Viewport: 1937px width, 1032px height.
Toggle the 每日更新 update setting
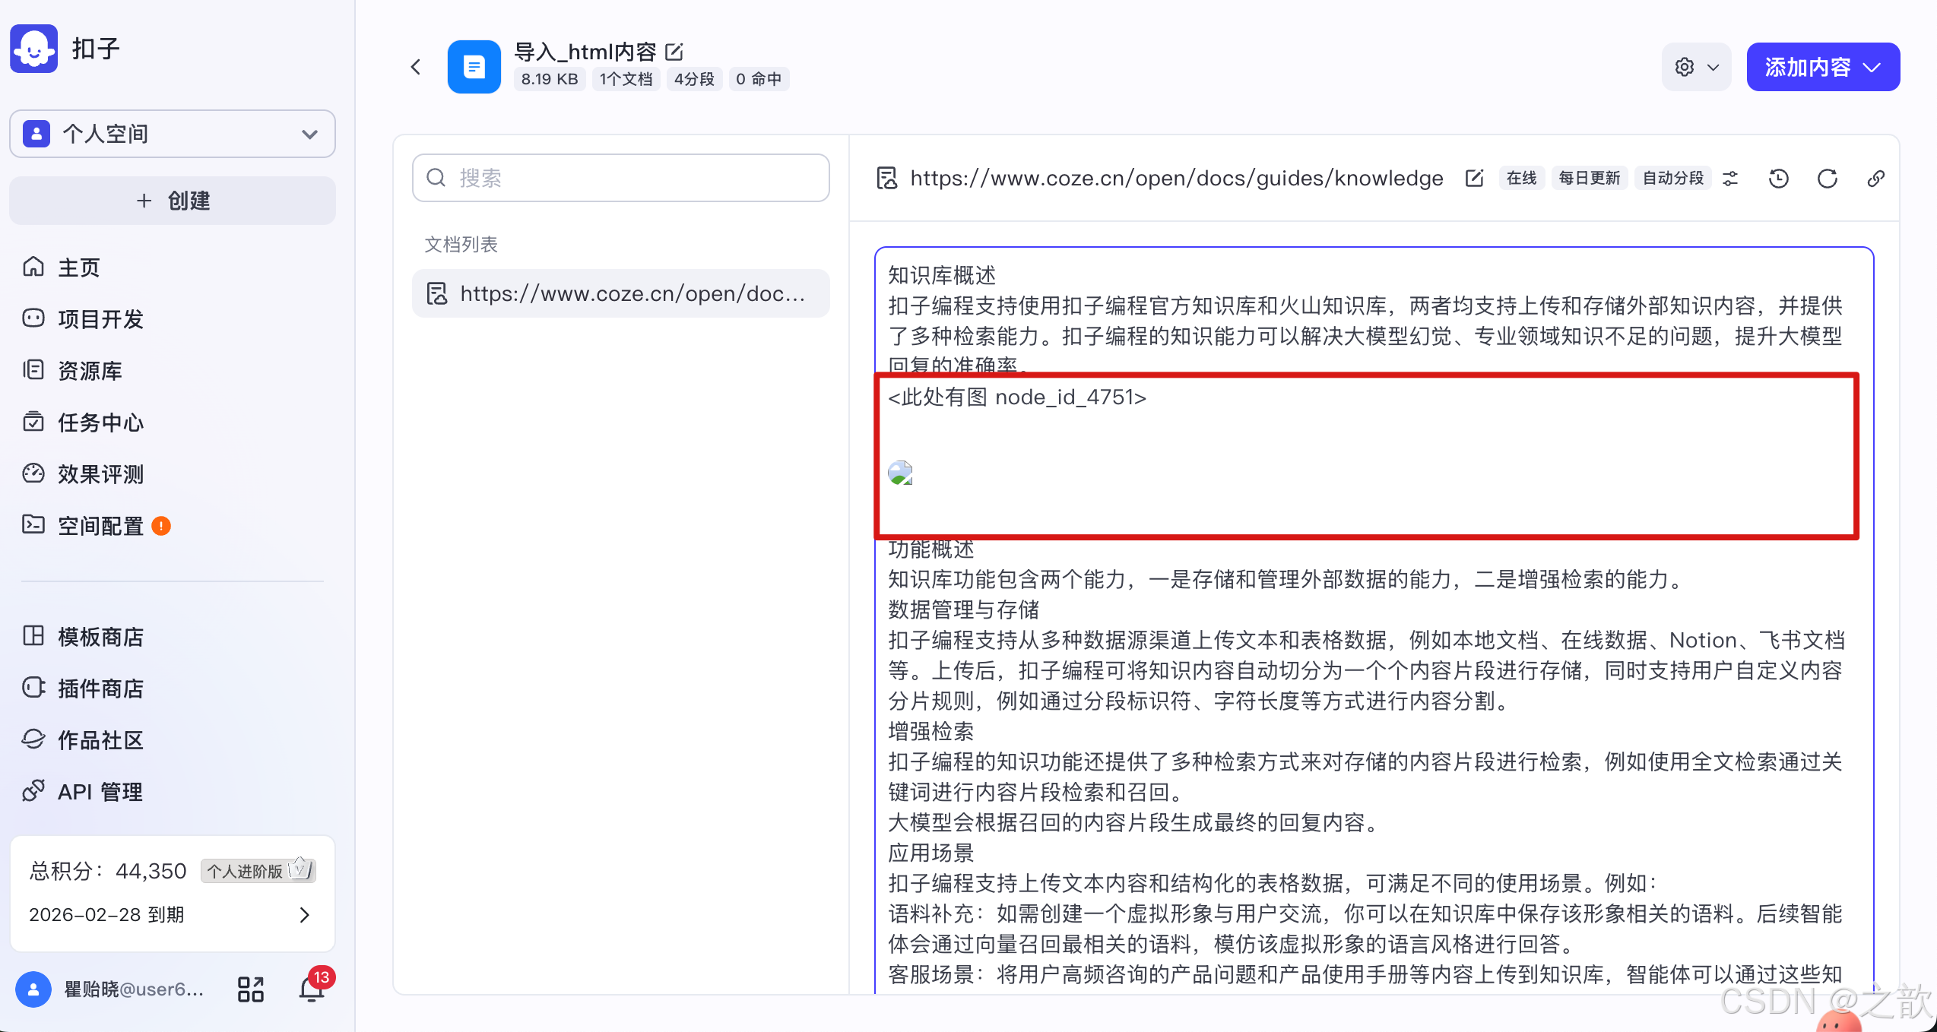tap(1589, 177)
